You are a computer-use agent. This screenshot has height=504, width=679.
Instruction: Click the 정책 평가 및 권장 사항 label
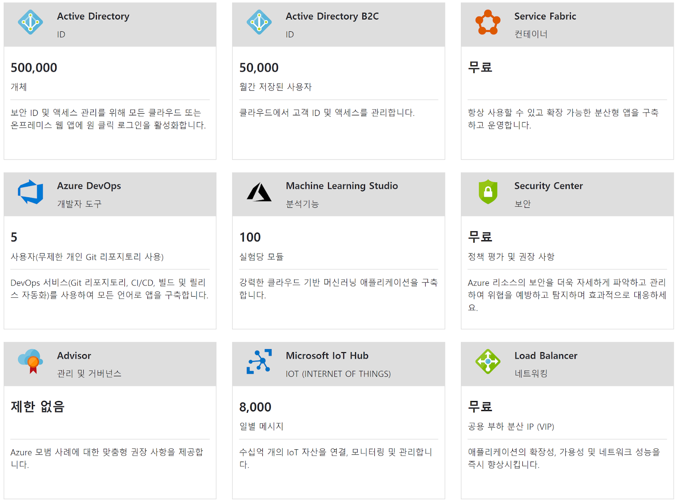coord(511,257)
